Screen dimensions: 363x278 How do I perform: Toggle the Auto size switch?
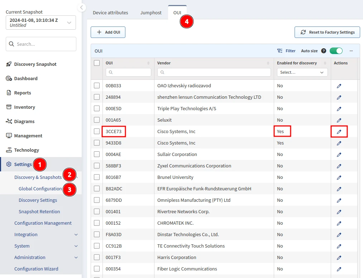click(336, 51)
